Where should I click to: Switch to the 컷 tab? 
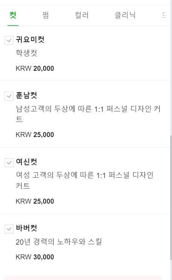click(x=13, y=15)
